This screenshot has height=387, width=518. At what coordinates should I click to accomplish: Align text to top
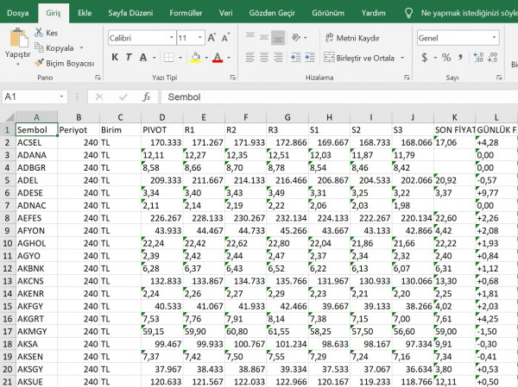(x=250, y=37)
